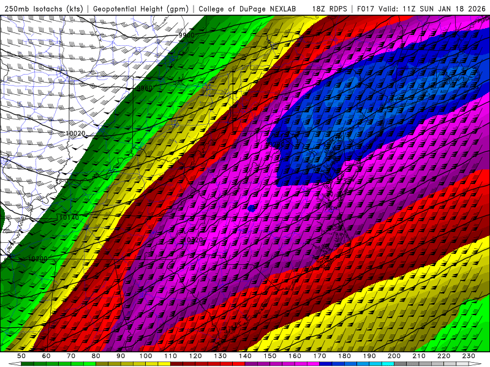Click the 90 value on the color scale
The height and width of the screenshot is (367, 490).
(121, 356)
